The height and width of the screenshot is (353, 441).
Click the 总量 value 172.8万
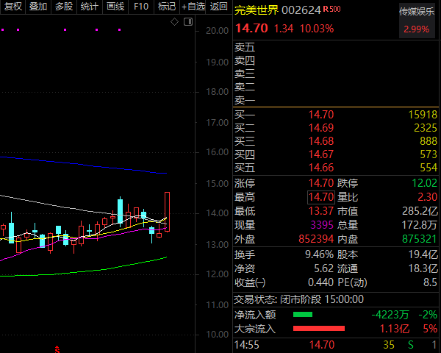(x=420, y=225)
